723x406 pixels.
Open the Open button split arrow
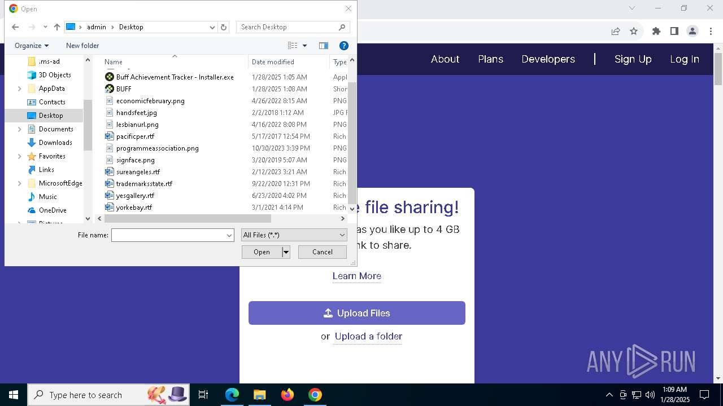(286, 252)
